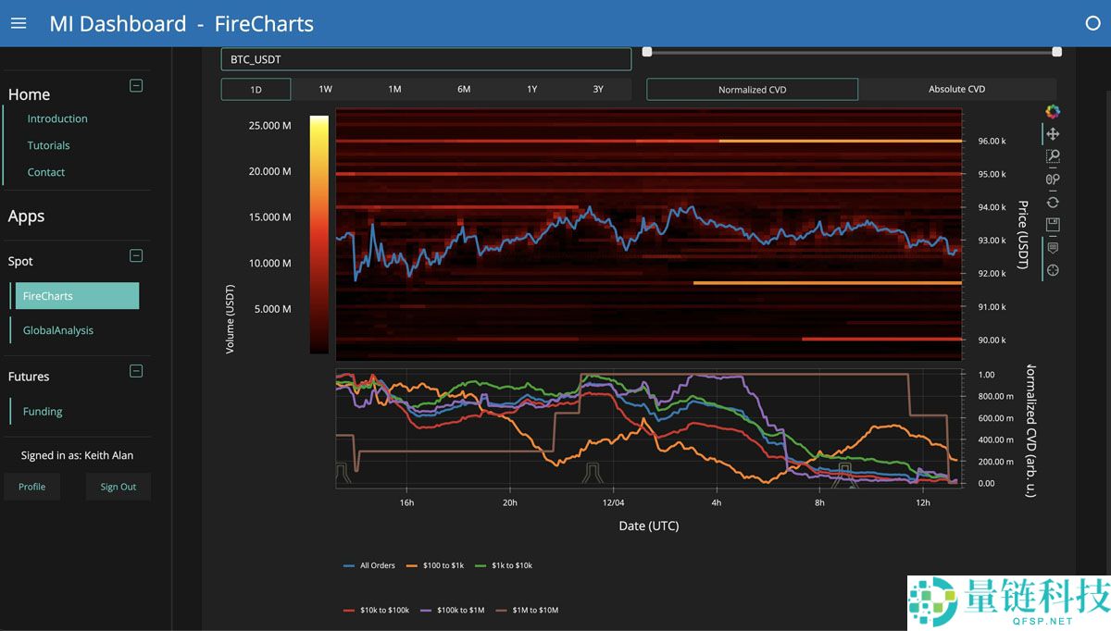Image resolution: width=1111 pixels, height=631 pixels.
Task: Select the Pan tool in the chart modebar
Action: coord(1052,133)
